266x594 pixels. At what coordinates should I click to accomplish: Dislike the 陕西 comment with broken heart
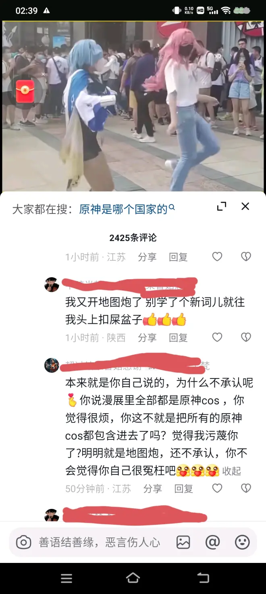(x=246, y=337)
